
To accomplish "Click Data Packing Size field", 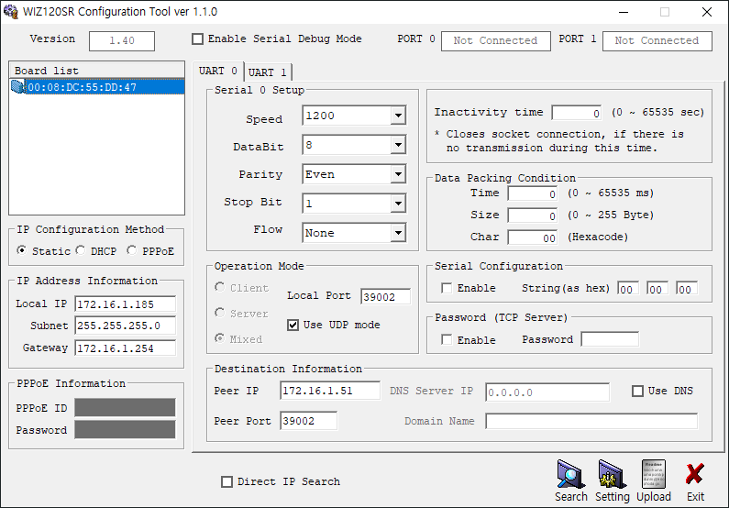I will 533,215.
